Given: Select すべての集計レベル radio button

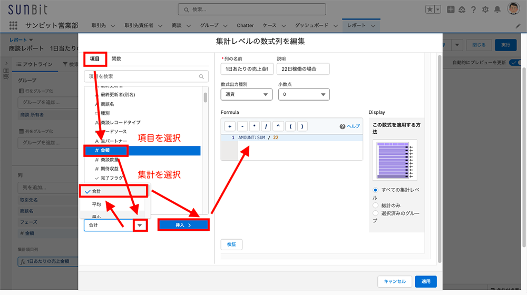Looking at the screenshot, I should (375, 190).
